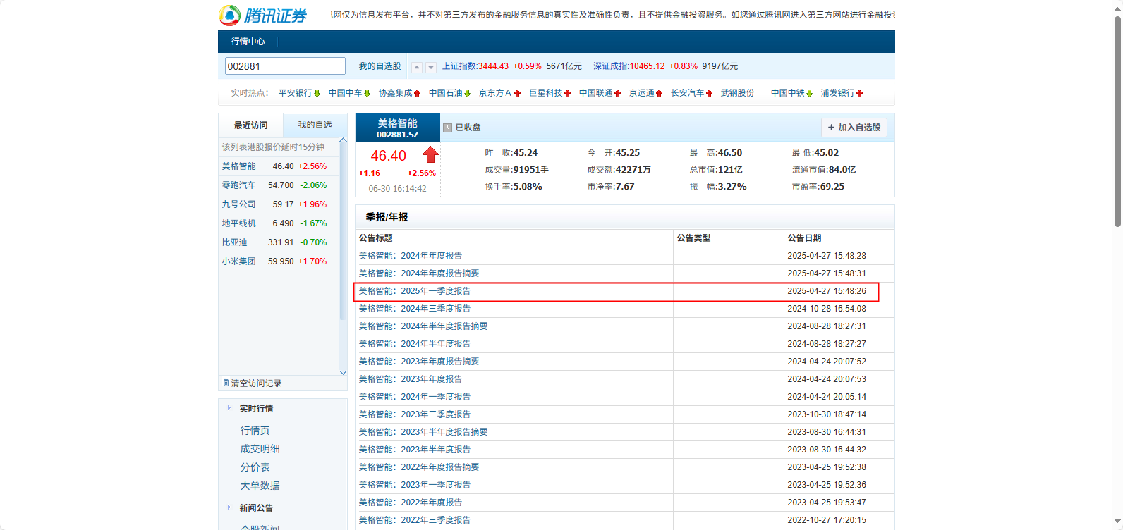Open hot stock 中国联通

595,93
